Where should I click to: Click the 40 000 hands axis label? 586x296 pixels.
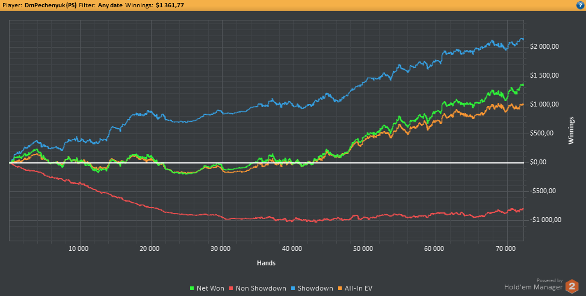tap(292, 248)
